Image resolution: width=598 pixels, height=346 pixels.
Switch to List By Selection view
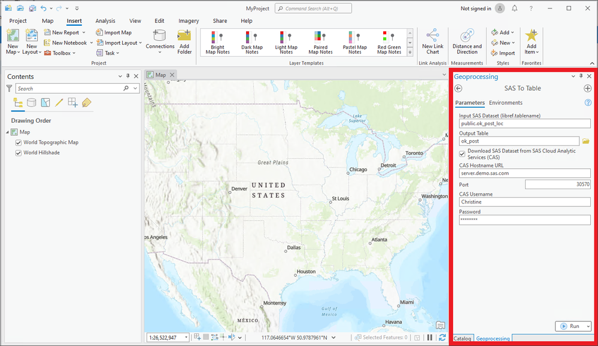click(45, 102)
